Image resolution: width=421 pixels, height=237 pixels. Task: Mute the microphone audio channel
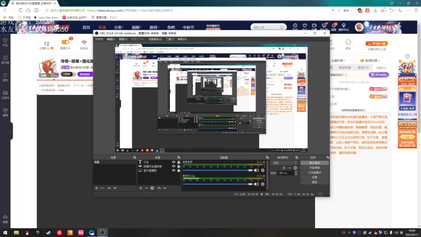pyautogui.click(x=256, y=184)
